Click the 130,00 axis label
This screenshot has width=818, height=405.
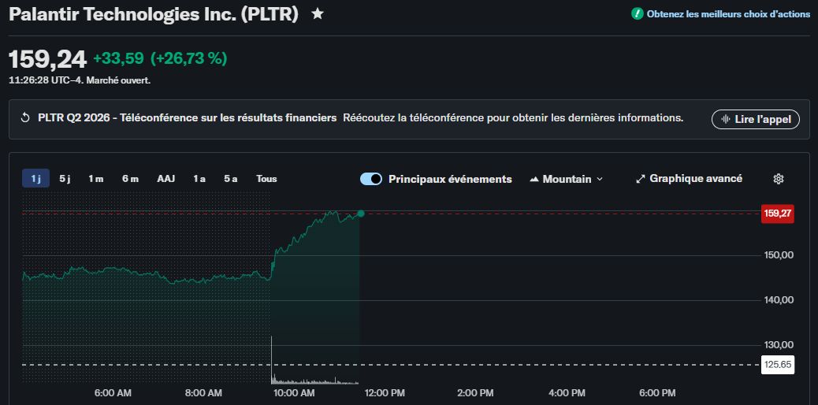click(x=779, y=345)
